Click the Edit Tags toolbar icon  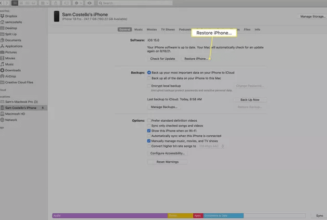pyautogui.click(x=66, y=3)
